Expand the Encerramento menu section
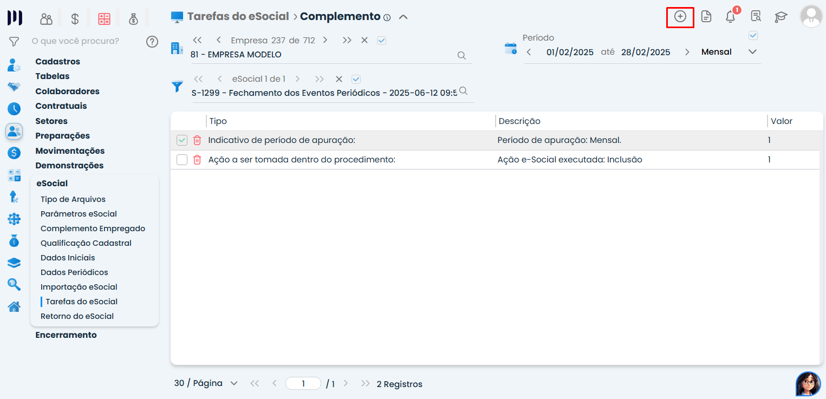 [x=66, y=335]
